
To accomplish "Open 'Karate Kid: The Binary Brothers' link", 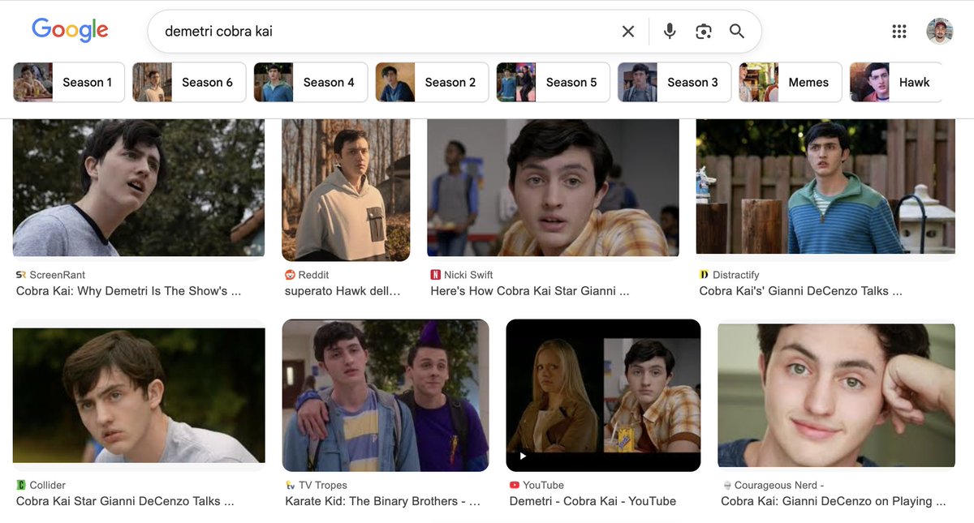I will (x=382, y=501).
